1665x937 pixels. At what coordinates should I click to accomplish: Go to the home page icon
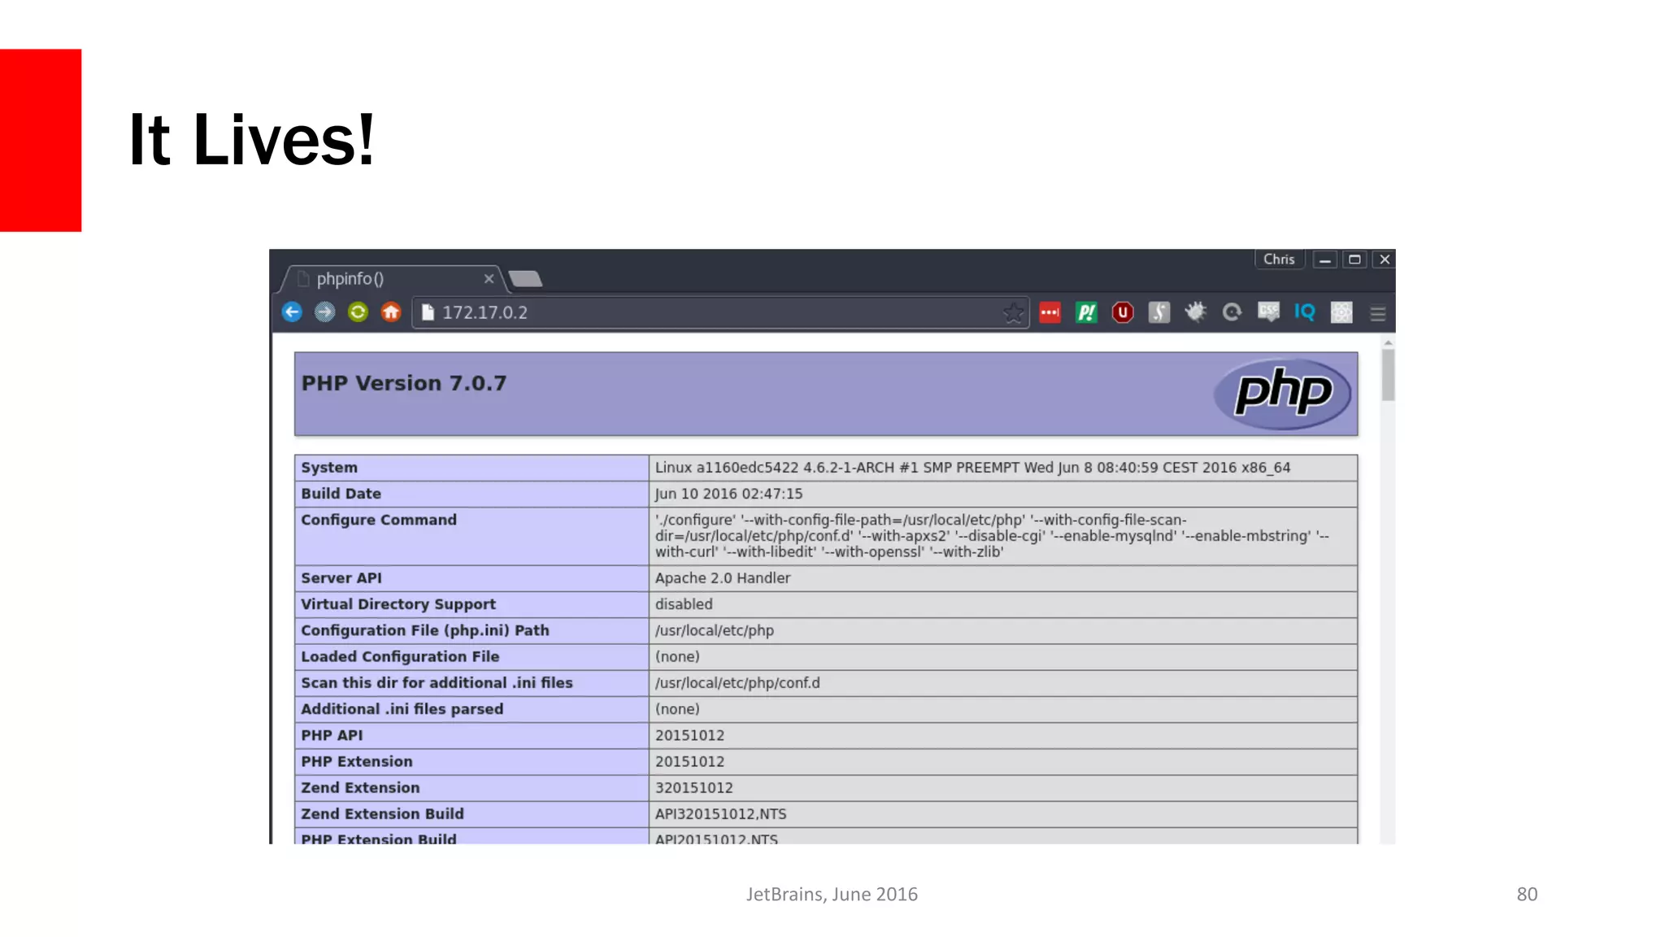click(x=391, y=312)
